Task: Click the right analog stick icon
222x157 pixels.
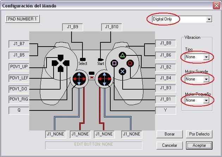Action: (105, 79)
